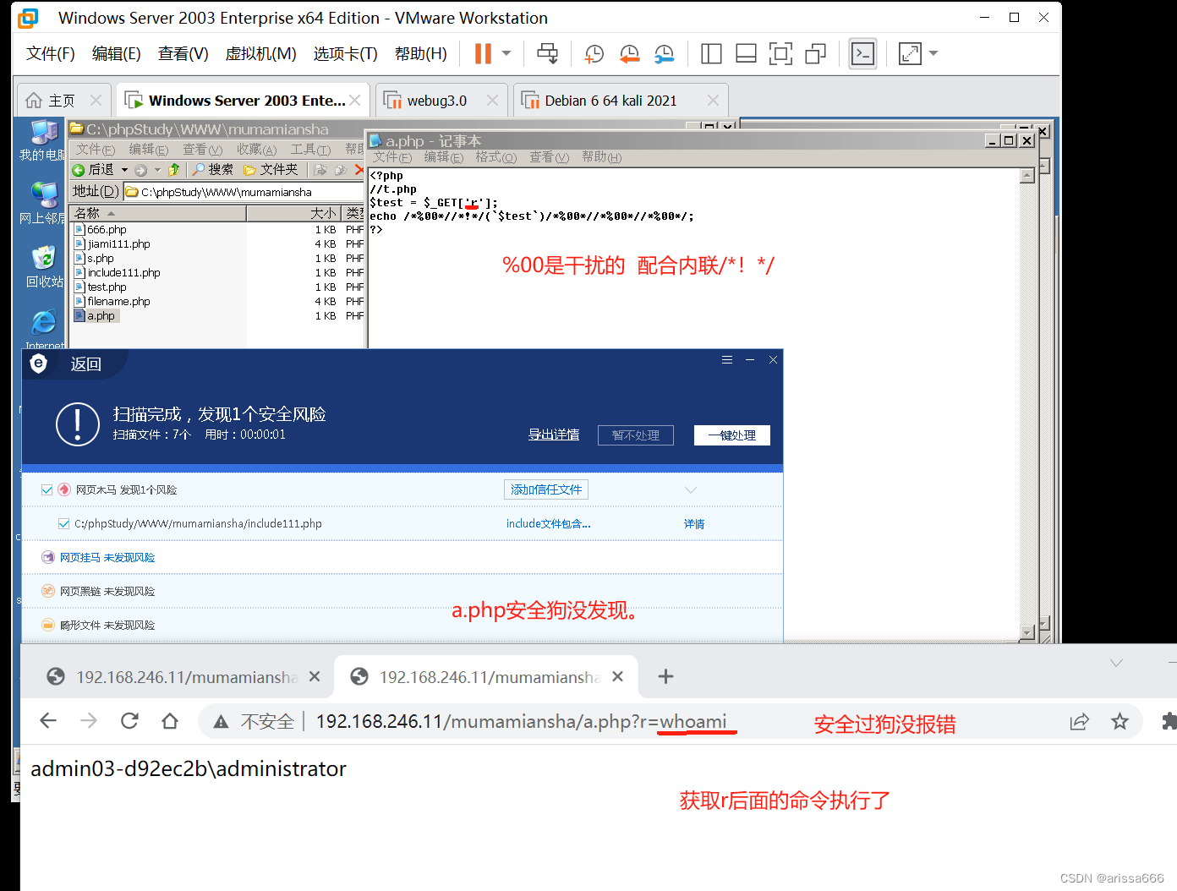Switch VMware to full screen mode
Image resolution: width=1177 pixels, height=891 pixels.
click(780, 54)
